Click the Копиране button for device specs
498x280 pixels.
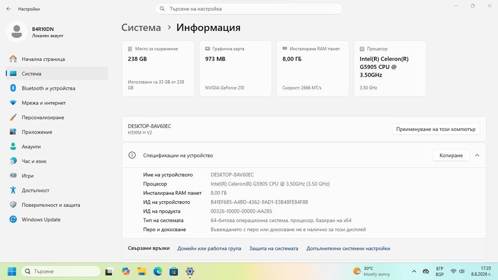[x=451, y=155]
